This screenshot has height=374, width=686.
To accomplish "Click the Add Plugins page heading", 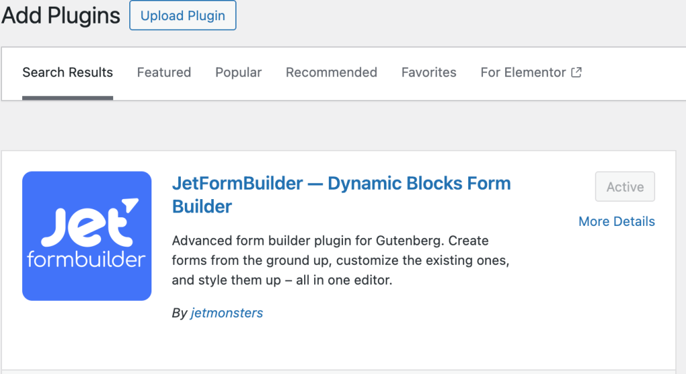I will coord(60,16).
